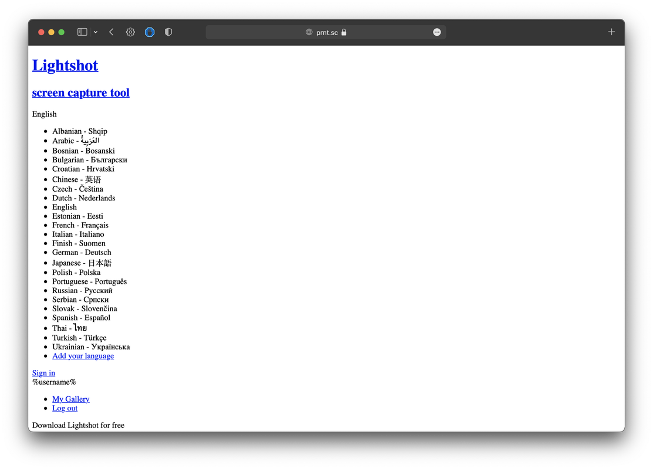
Task: Select the Arabic language entry
Action: (x=76, y=141)
